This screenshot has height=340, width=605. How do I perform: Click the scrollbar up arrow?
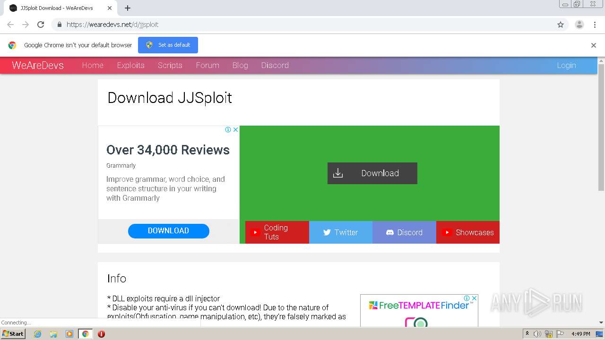point(601,60)
